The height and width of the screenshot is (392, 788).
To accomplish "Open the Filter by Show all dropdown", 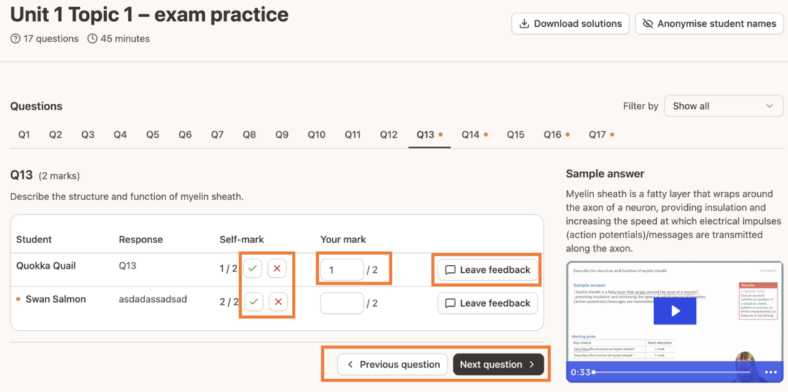I will tap(724, 106).
